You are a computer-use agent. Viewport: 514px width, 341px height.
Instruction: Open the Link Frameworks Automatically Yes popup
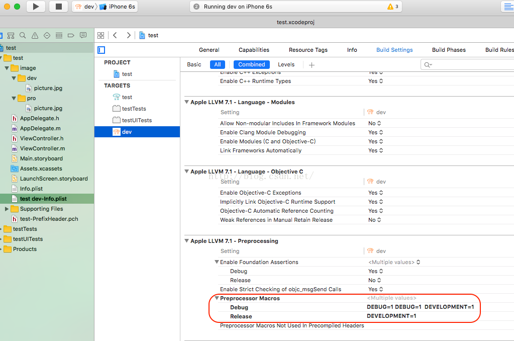click(376, 150)
